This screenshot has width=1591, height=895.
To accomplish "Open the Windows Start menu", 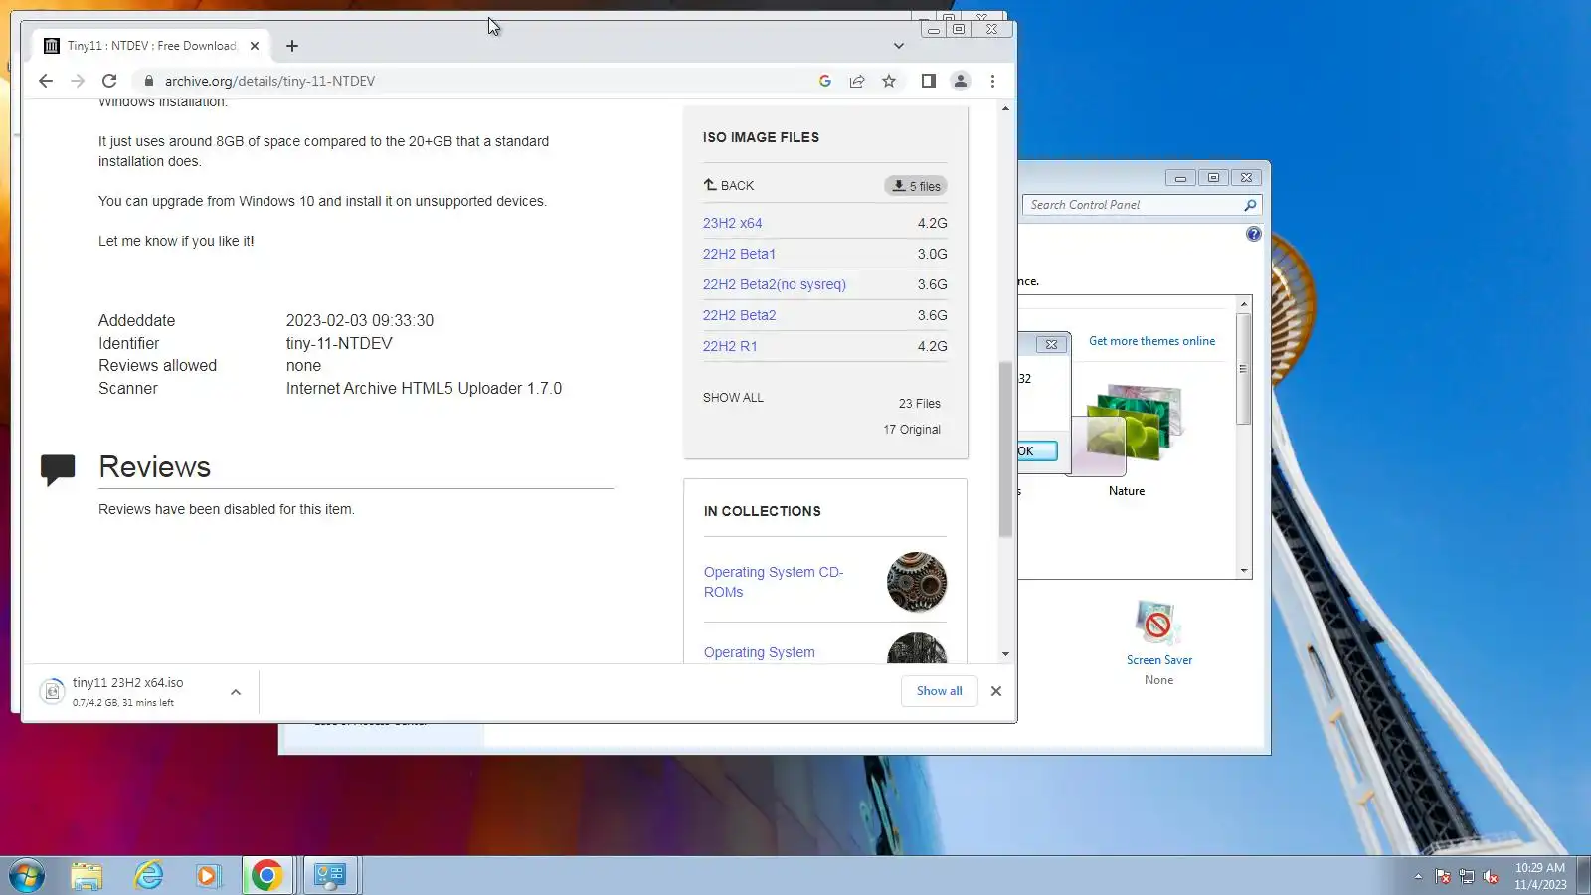I will tap(27, 876).
